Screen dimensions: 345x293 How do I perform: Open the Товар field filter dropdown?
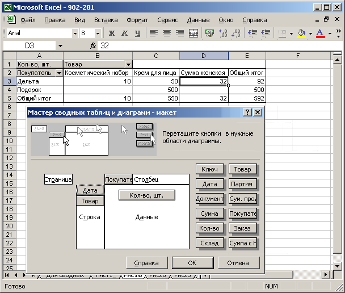[128, 65]
